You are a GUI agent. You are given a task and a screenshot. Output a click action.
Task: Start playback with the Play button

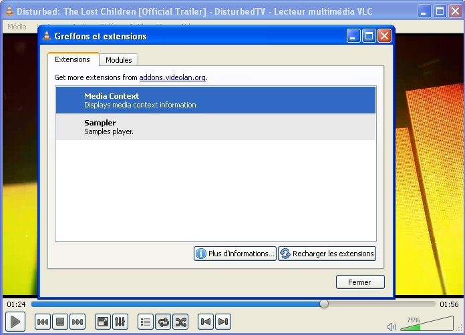15,322
